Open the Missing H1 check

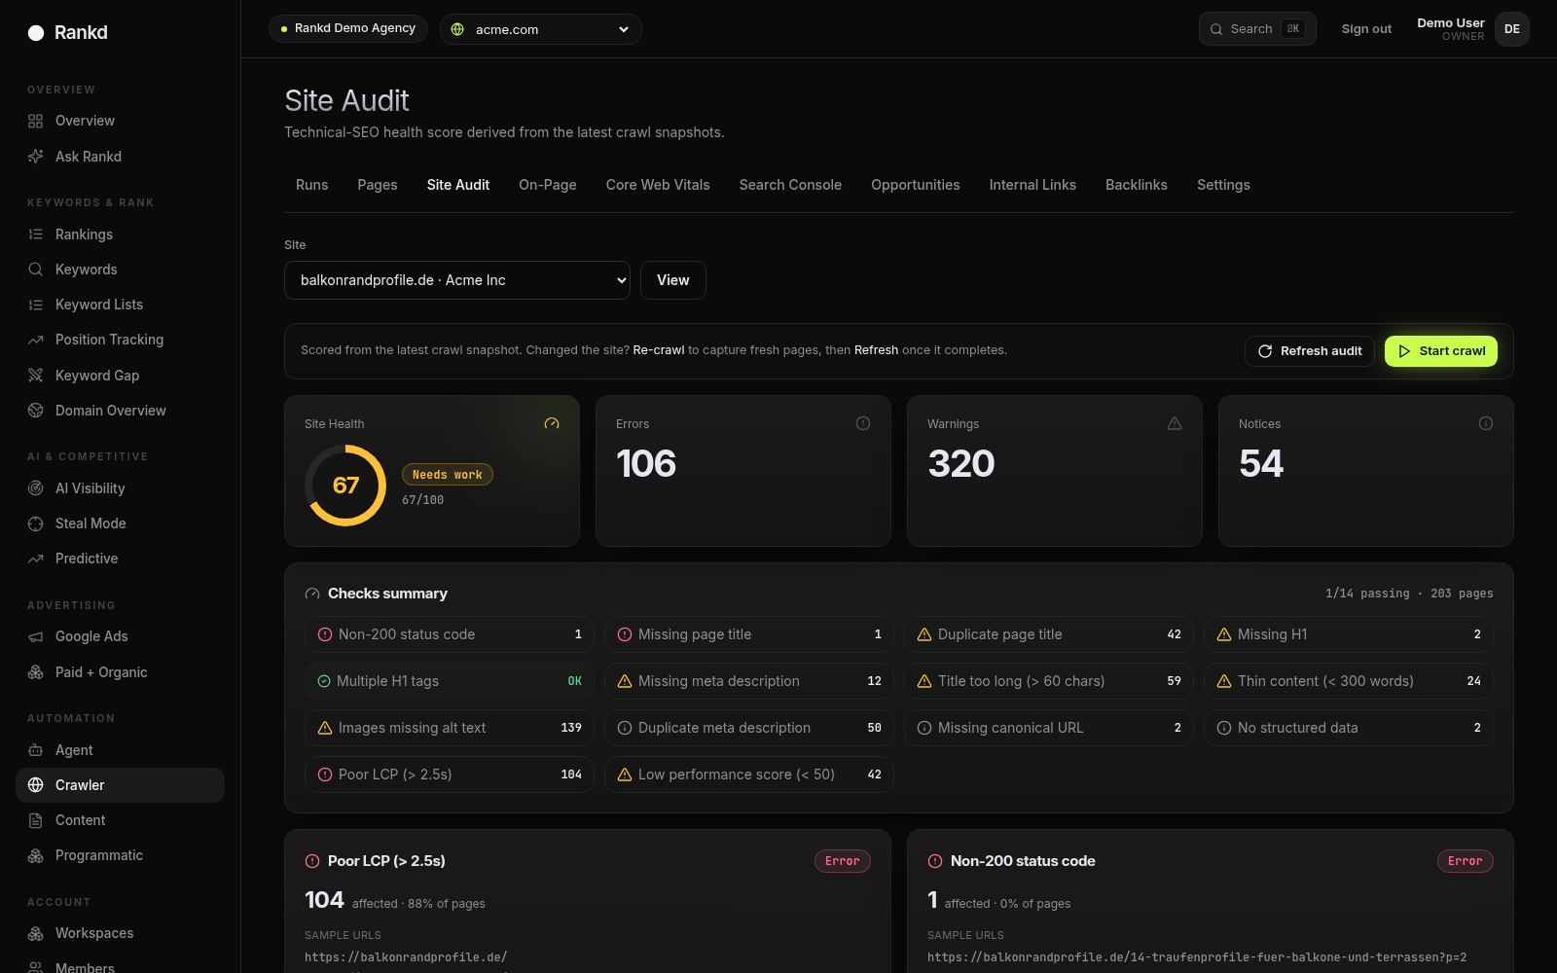1349,634
